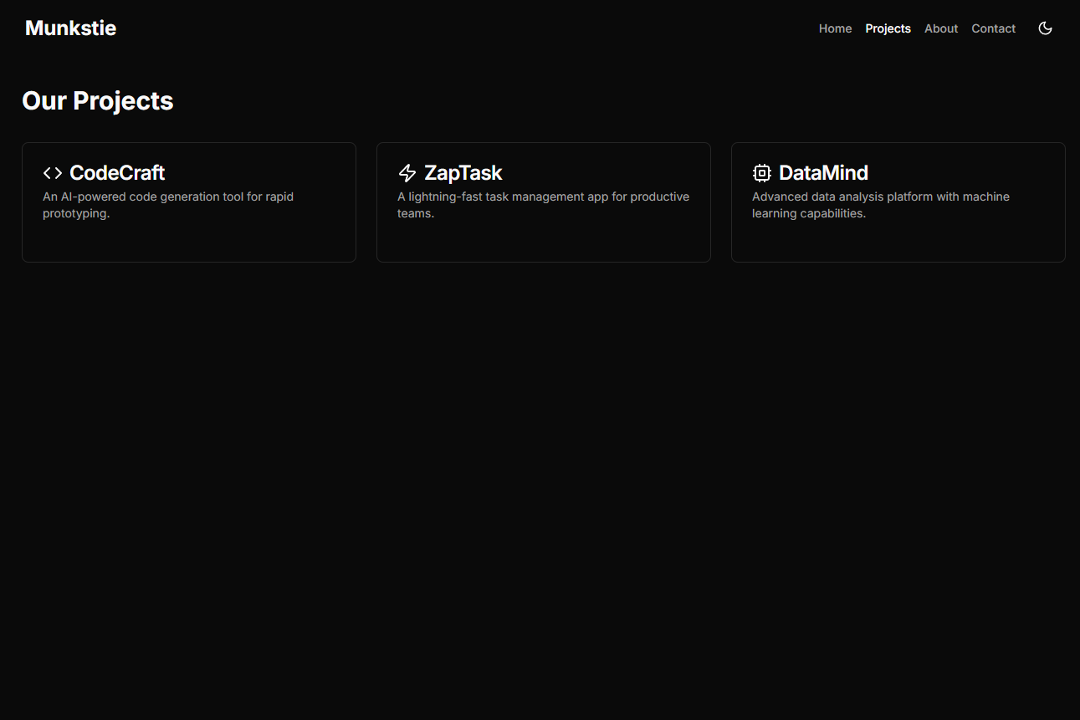Click the ZapTask task management description
1080x720 pixels.
coord(543,205)
